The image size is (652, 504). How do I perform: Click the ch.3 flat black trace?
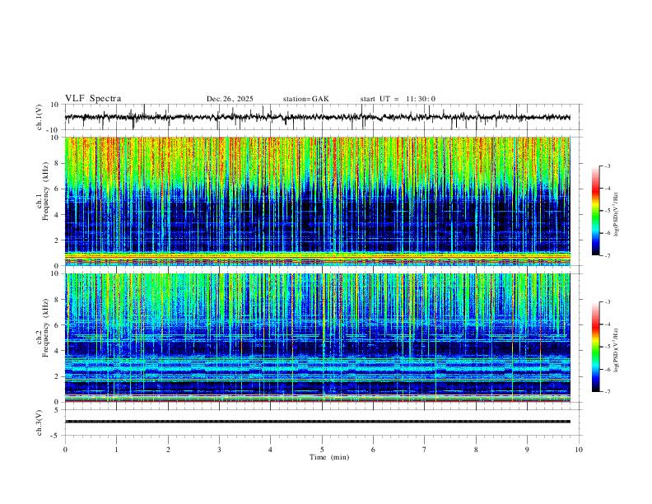317,422
